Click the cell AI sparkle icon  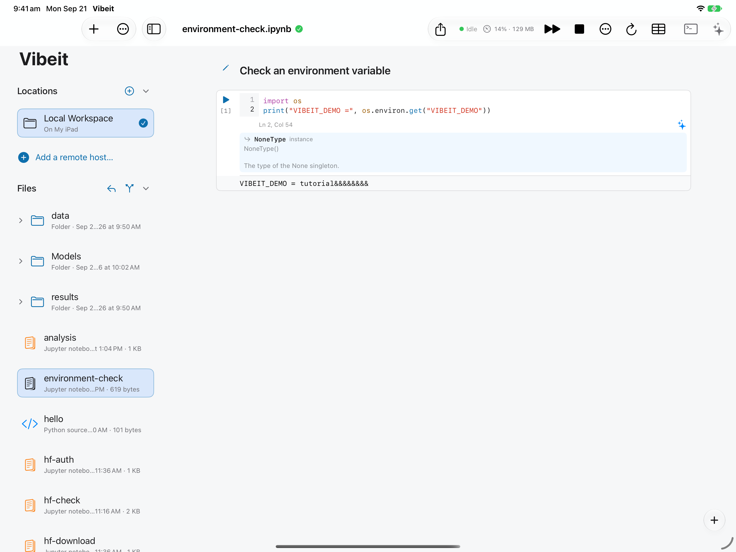(681, 125)
